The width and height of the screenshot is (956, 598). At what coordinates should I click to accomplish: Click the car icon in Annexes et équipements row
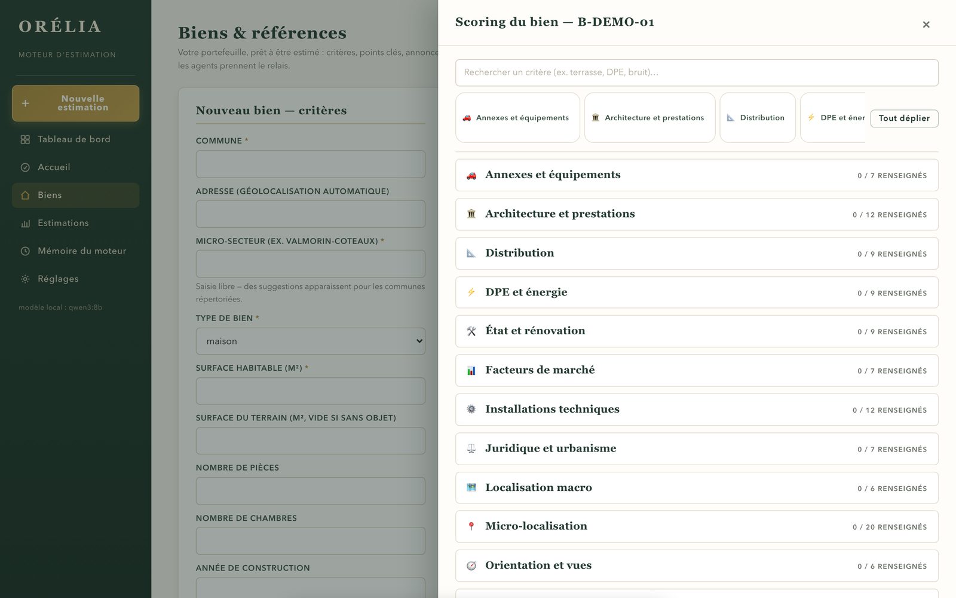coord(471,175)
